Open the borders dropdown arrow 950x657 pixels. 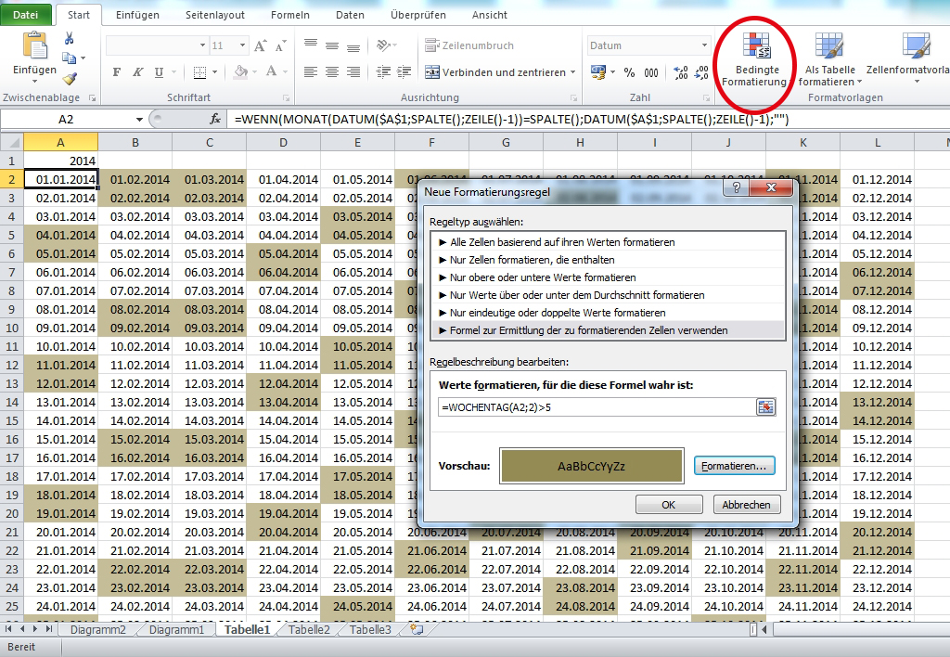[215, 72]
